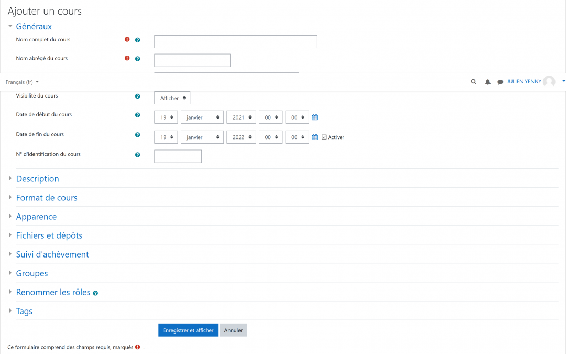
Task: Open help icon beside Renommer les rôles
Action: 95,293
